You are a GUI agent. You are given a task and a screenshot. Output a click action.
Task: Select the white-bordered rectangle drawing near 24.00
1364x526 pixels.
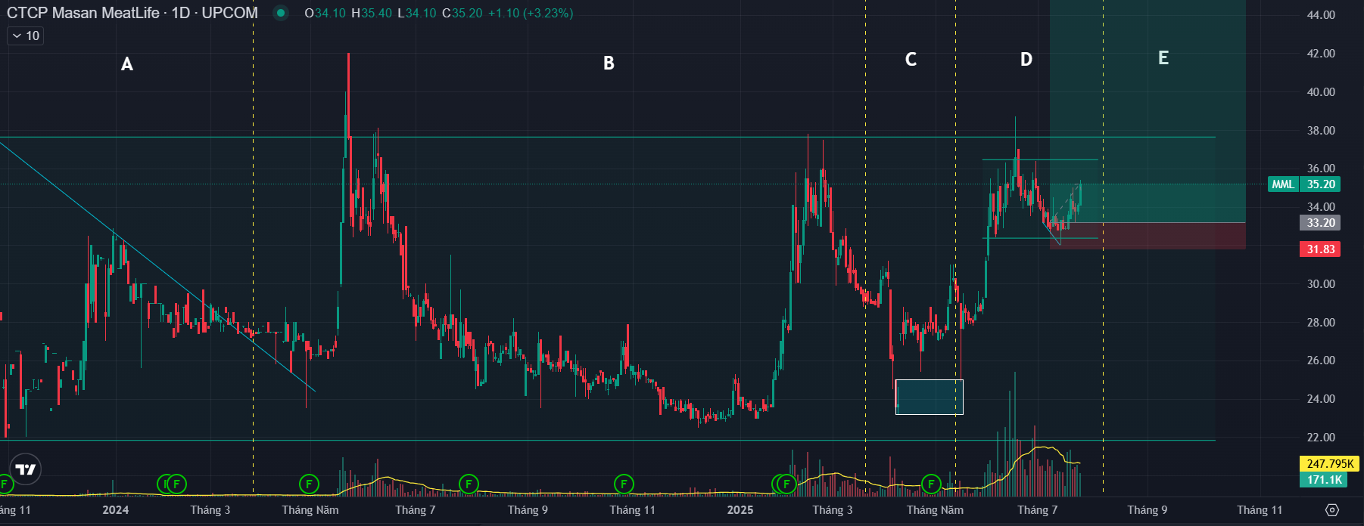[x=930, y=397]
